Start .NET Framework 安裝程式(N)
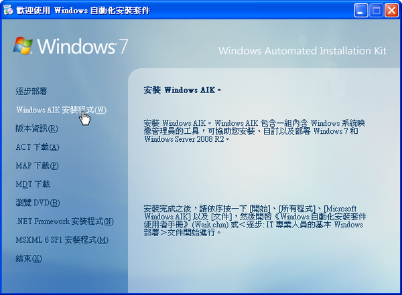This screenshot has width=402, height=295. (x=65, y=221)
